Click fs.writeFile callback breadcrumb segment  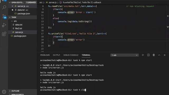click(x=82, y=2)
